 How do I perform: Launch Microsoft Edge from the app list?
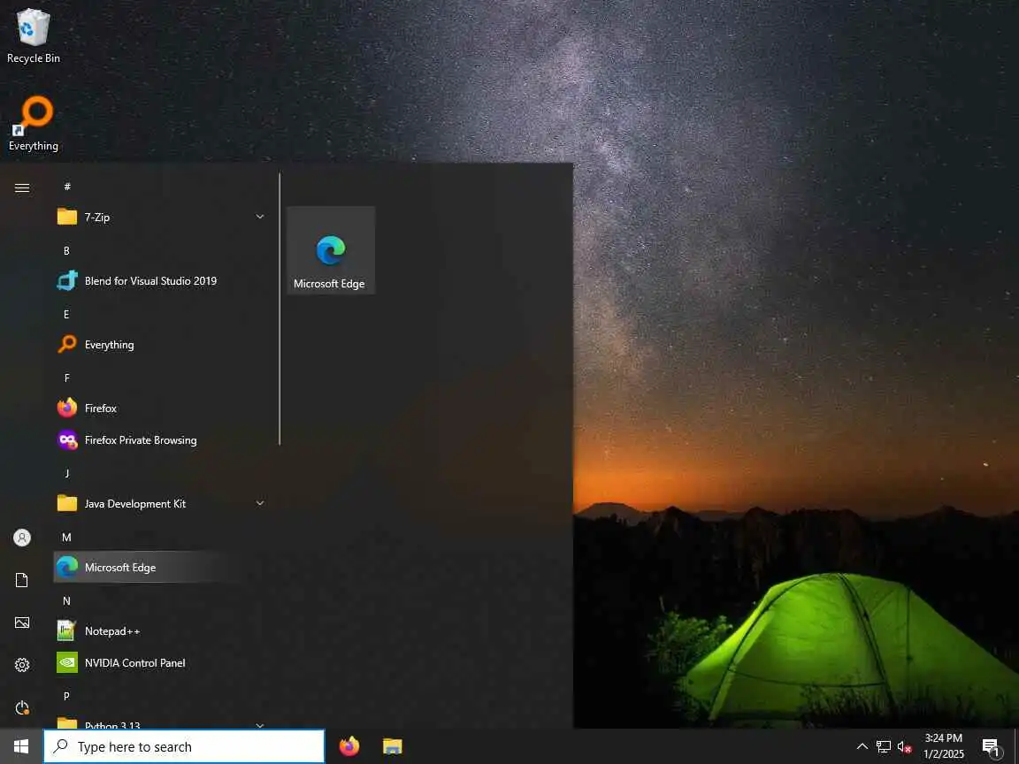[160, 567]
